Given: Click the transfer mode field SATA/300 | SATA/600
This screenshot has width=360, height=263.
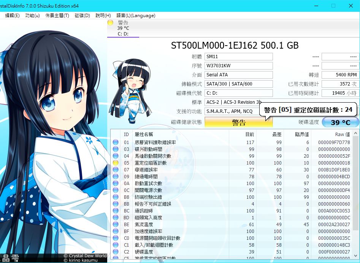Looking at the screenshot, I should pyautogui.click(x=239, y=84).
